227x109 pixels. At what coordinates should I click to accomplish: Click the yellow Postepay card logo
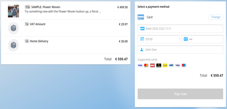[x=165, y=66]
